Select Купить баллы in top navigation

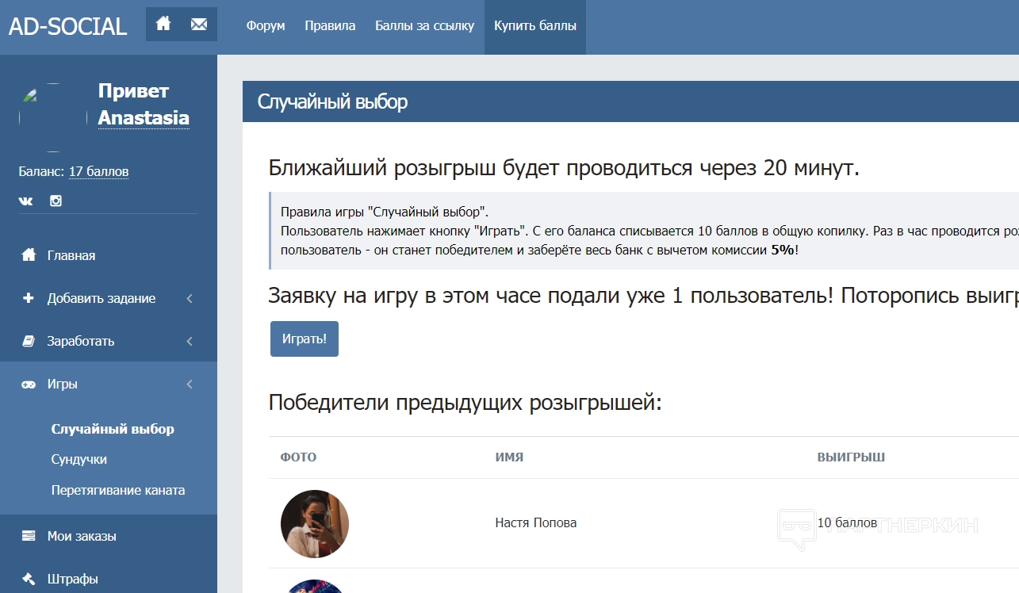(534, 25)
